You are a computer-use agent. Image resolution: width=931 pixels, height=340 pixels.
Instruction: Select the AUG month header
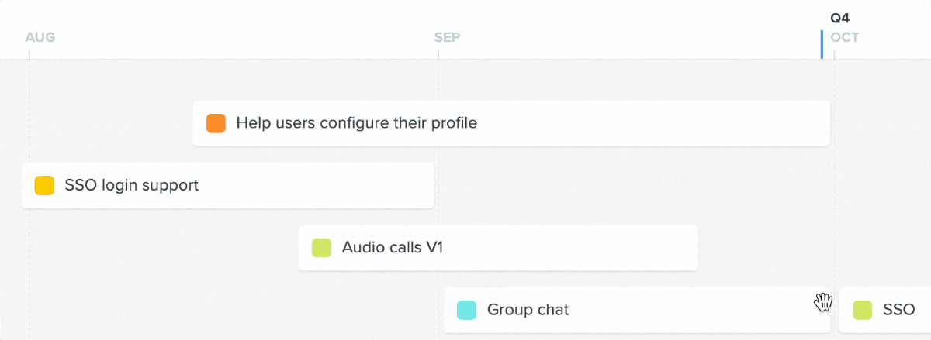40,37
